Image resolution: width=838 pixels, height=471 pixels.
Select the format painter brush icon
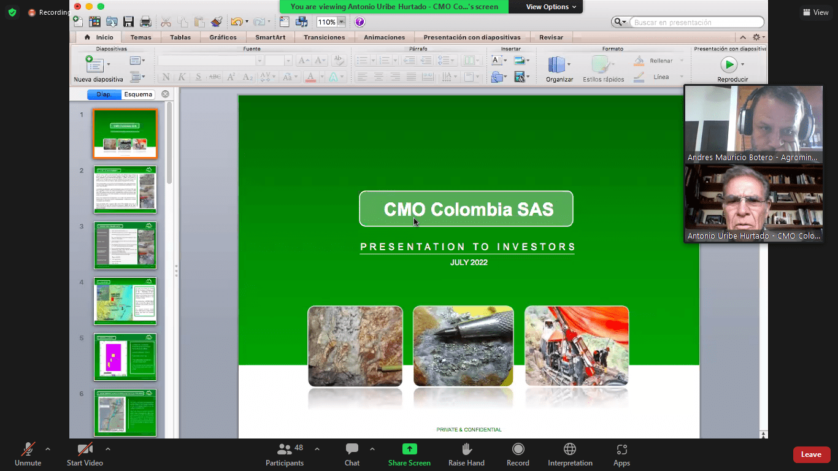pyautogui.click(x=217, y=21)
